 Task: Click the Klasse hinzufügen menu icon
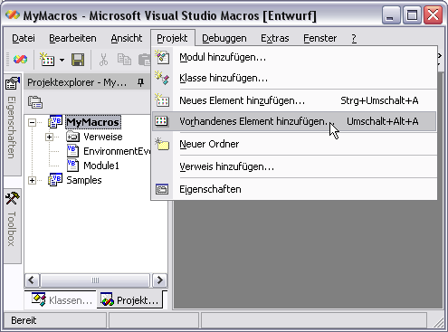(162, 78)
